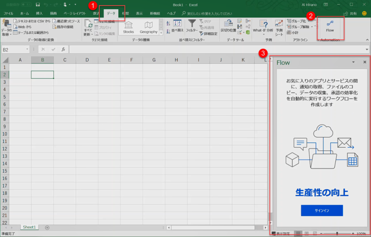Open Quick Access Toolbar customize dropdown
This screenshot has width=371, height=237.
click(x=75, y=5)
